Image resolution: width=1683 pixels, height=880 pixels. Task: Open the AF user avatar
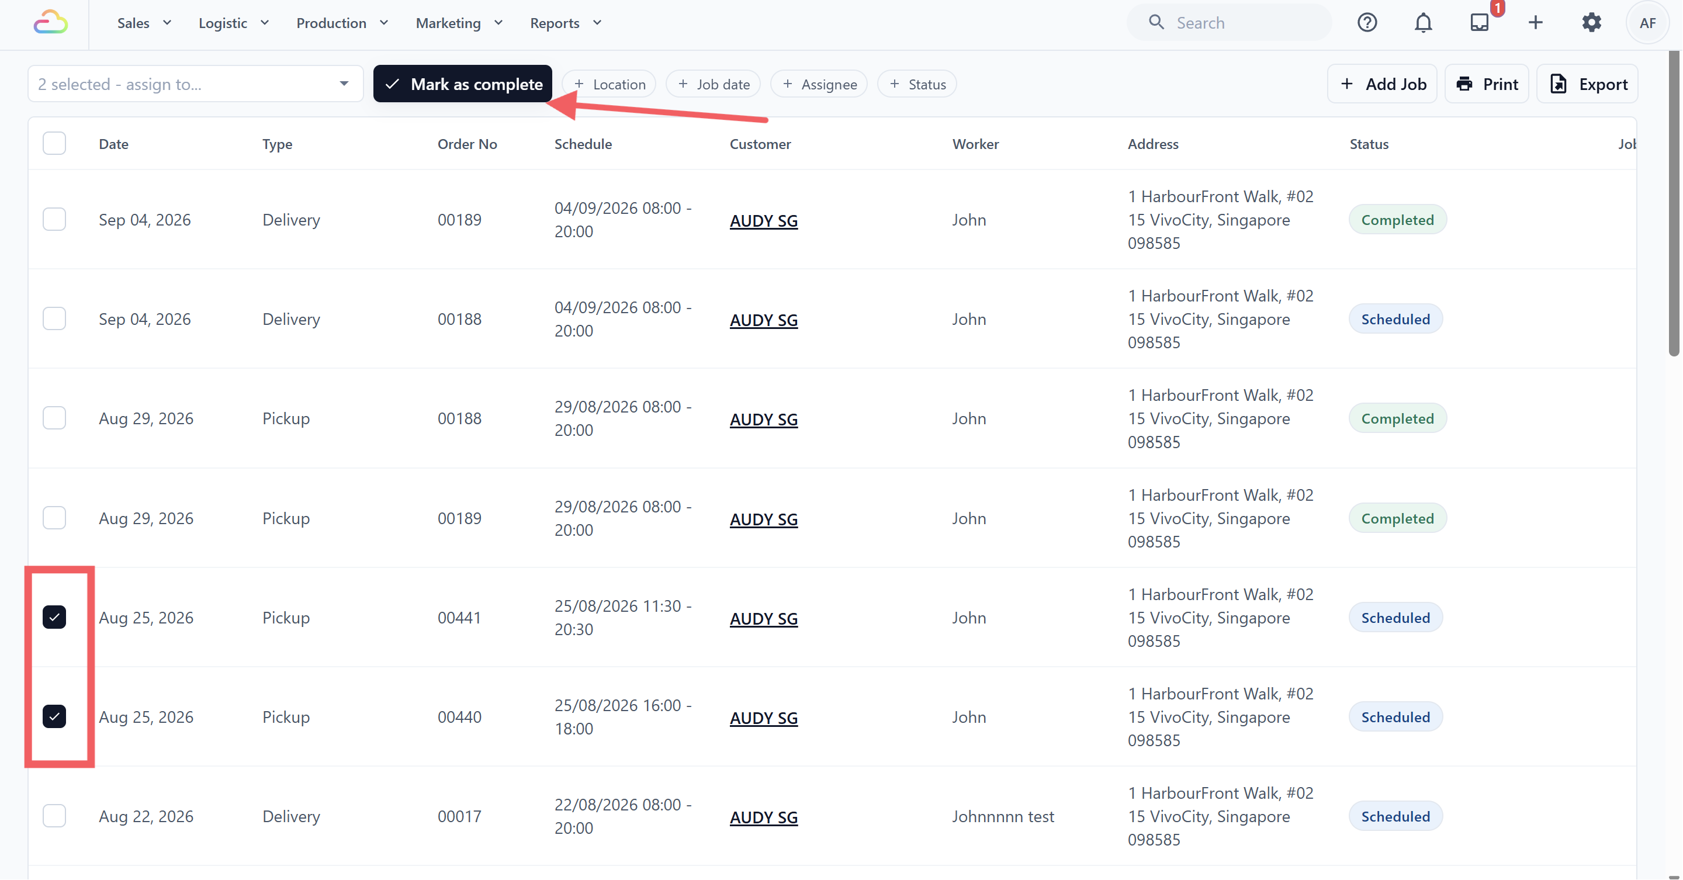1648,23
